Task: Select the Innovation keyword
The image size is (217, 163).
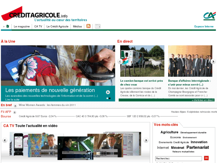Action: point(199,142)
